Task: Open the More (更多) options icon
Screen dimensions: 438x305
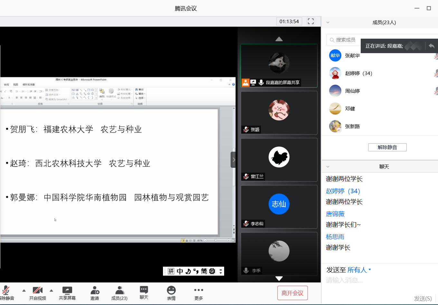Action: (199, 291)
